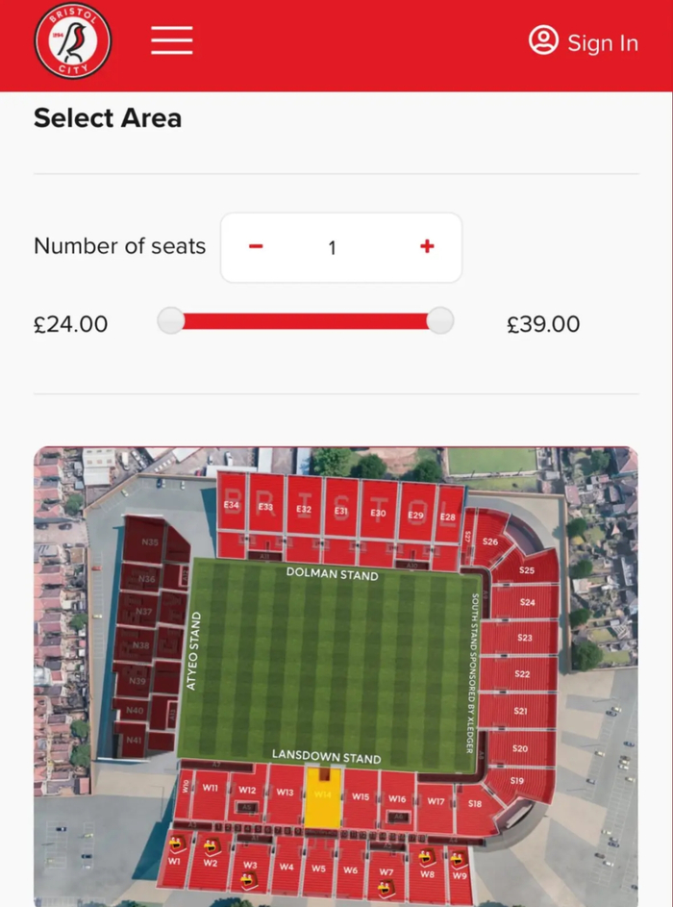Decrease number of seats with minus button
The height and width of the screenshot is (907, 673).
pos(256,247)
